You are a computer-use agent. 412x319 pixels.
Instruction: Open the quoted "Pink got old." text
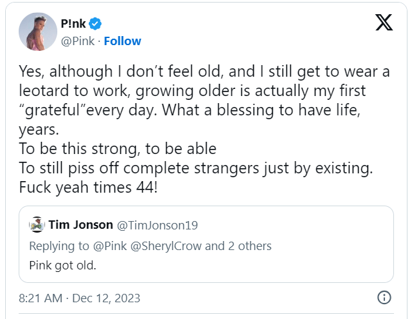pyautogui.click(x=62, y=264)
